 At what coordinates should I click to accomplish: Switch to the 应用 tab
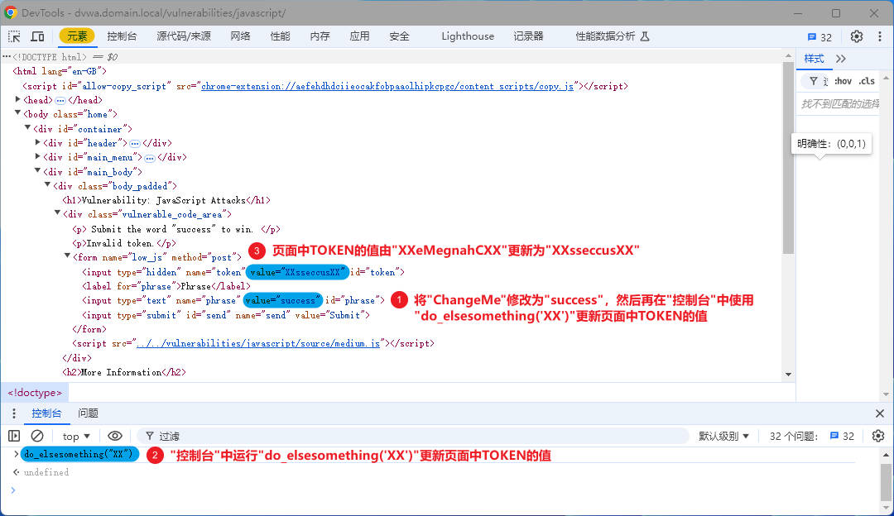pyautogui.click(x=359, y=36)
